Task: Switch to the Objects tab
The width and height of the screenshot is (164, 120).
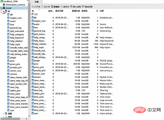Action: coord(37,2)
